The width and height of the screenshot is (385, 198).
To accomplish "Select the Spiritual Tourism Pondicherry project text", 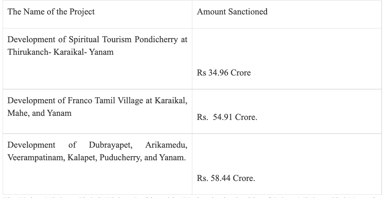I will coord(97,46).
